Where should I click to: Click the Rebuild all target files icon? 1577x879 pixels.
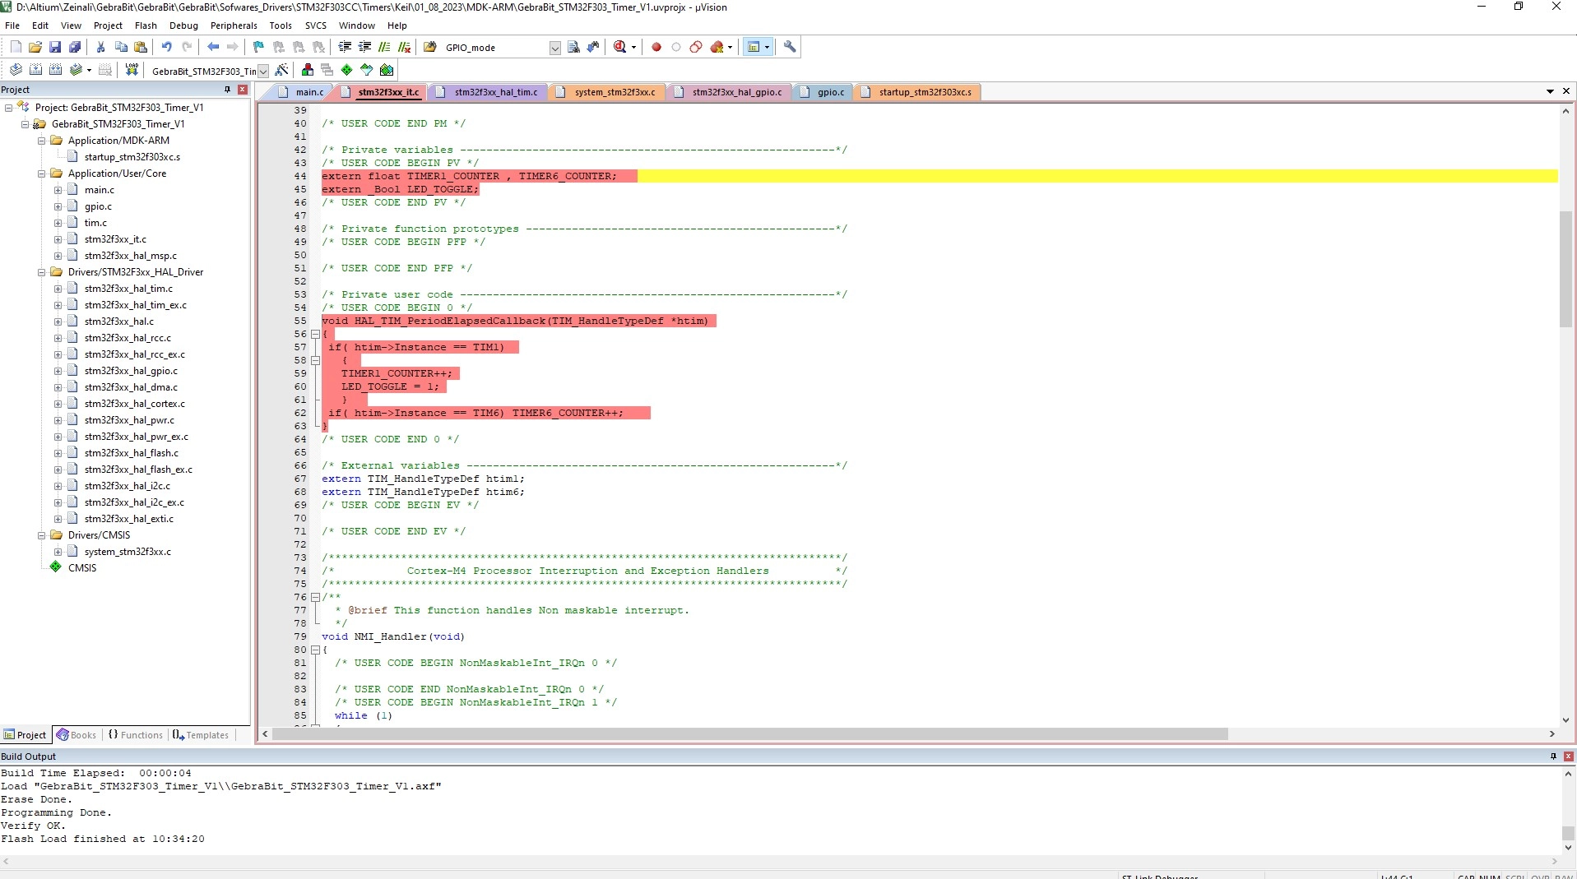pos(55,70)
